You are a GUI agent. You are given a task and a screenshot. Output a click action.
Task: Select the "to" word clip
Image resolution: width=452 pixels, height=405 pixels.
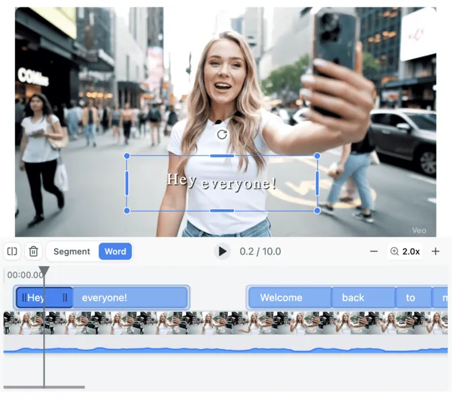pos(414,297)
